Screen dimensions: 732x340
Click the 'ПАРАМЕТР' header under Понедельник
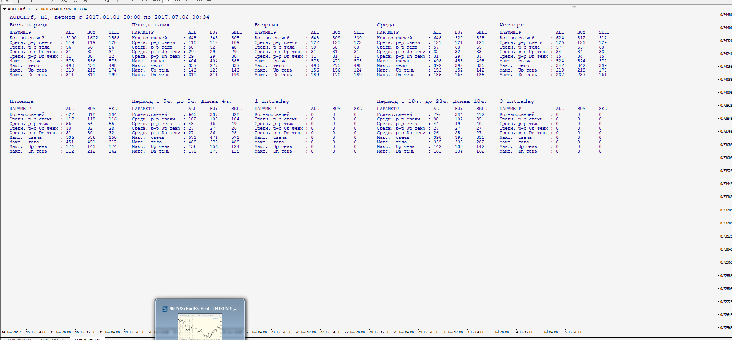pyautogui.click(x=143, y=32)
